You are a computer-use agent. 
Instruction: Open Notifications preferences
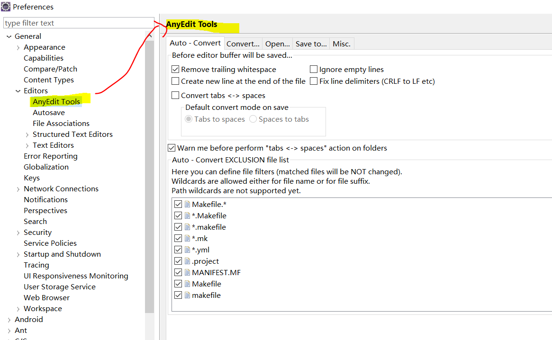pyautogui.click(x=45, y=200)
